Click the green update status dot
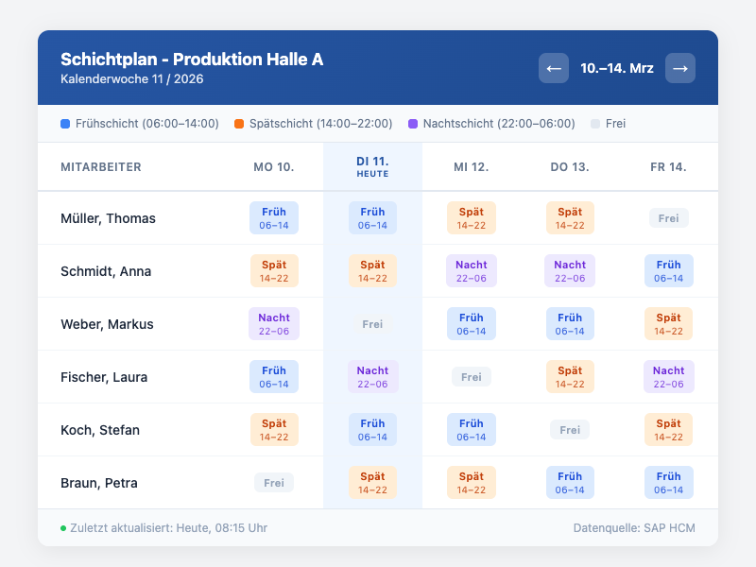The width and height of the screenshot is (756, 567). tap(61, 528)
